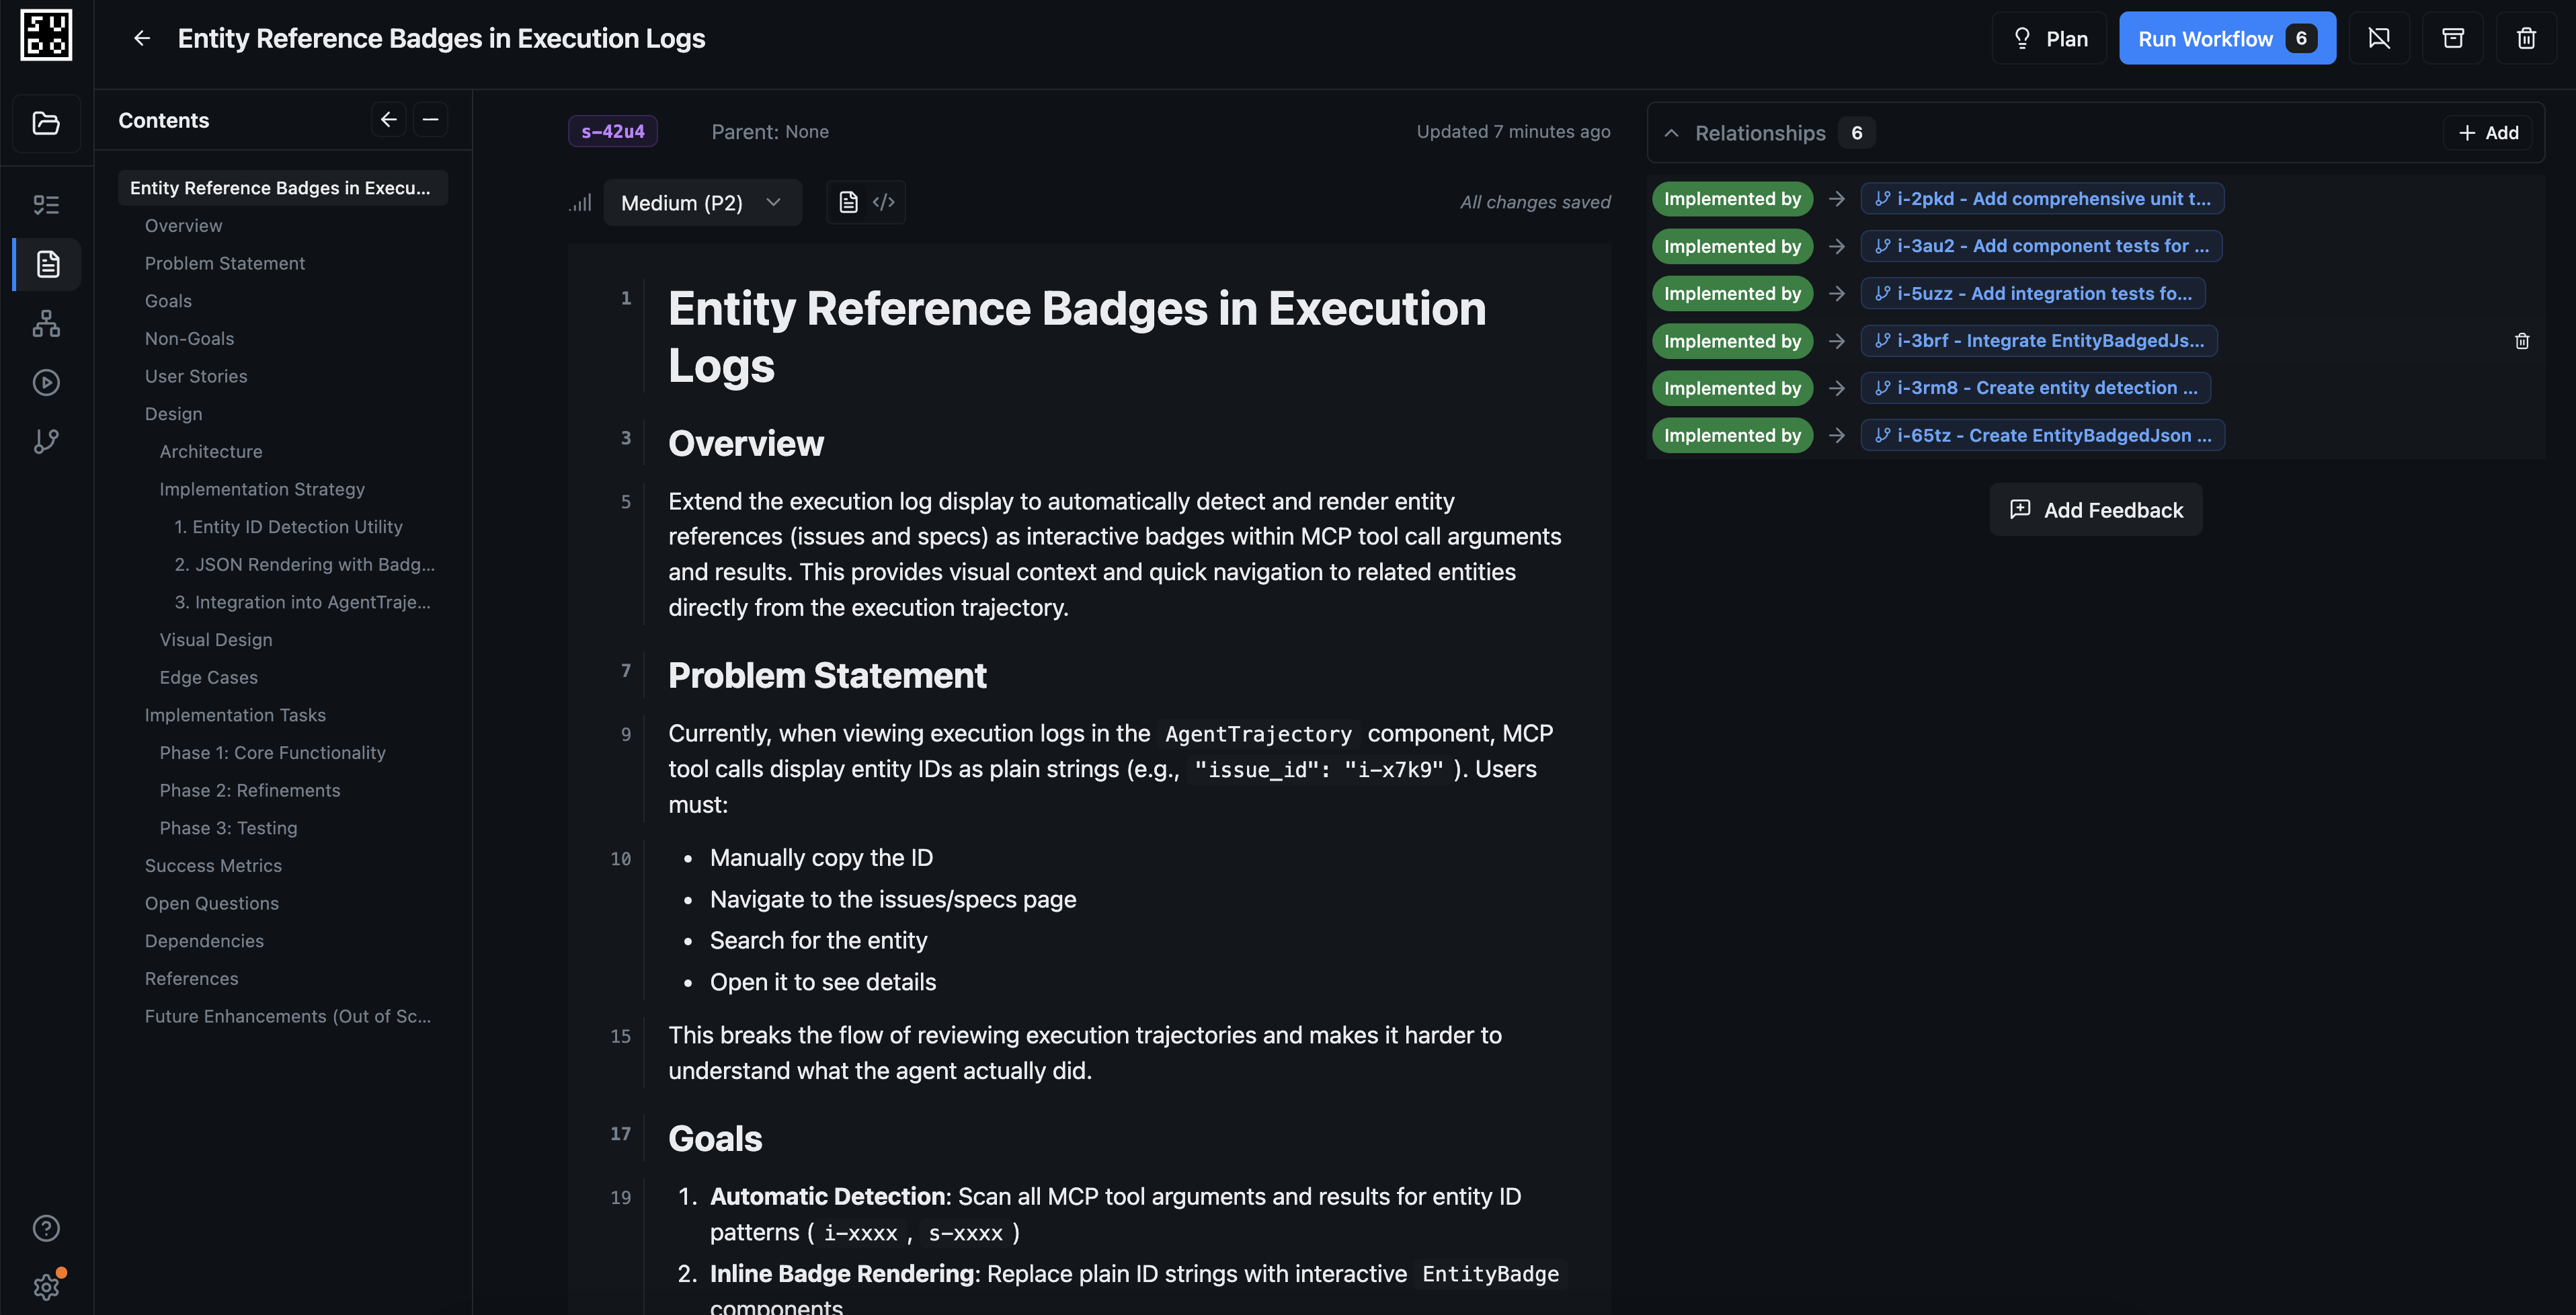
Task: Click the s-42u4 entity badge label
Action: point(612,131)
